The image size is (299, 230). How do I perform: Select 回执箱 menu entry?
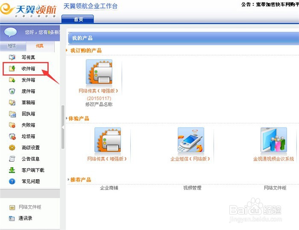28,114
